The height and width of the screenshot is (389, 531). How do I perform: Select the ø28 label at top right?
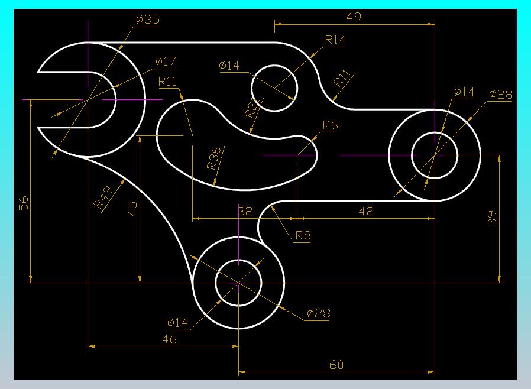tap(501, 94)
